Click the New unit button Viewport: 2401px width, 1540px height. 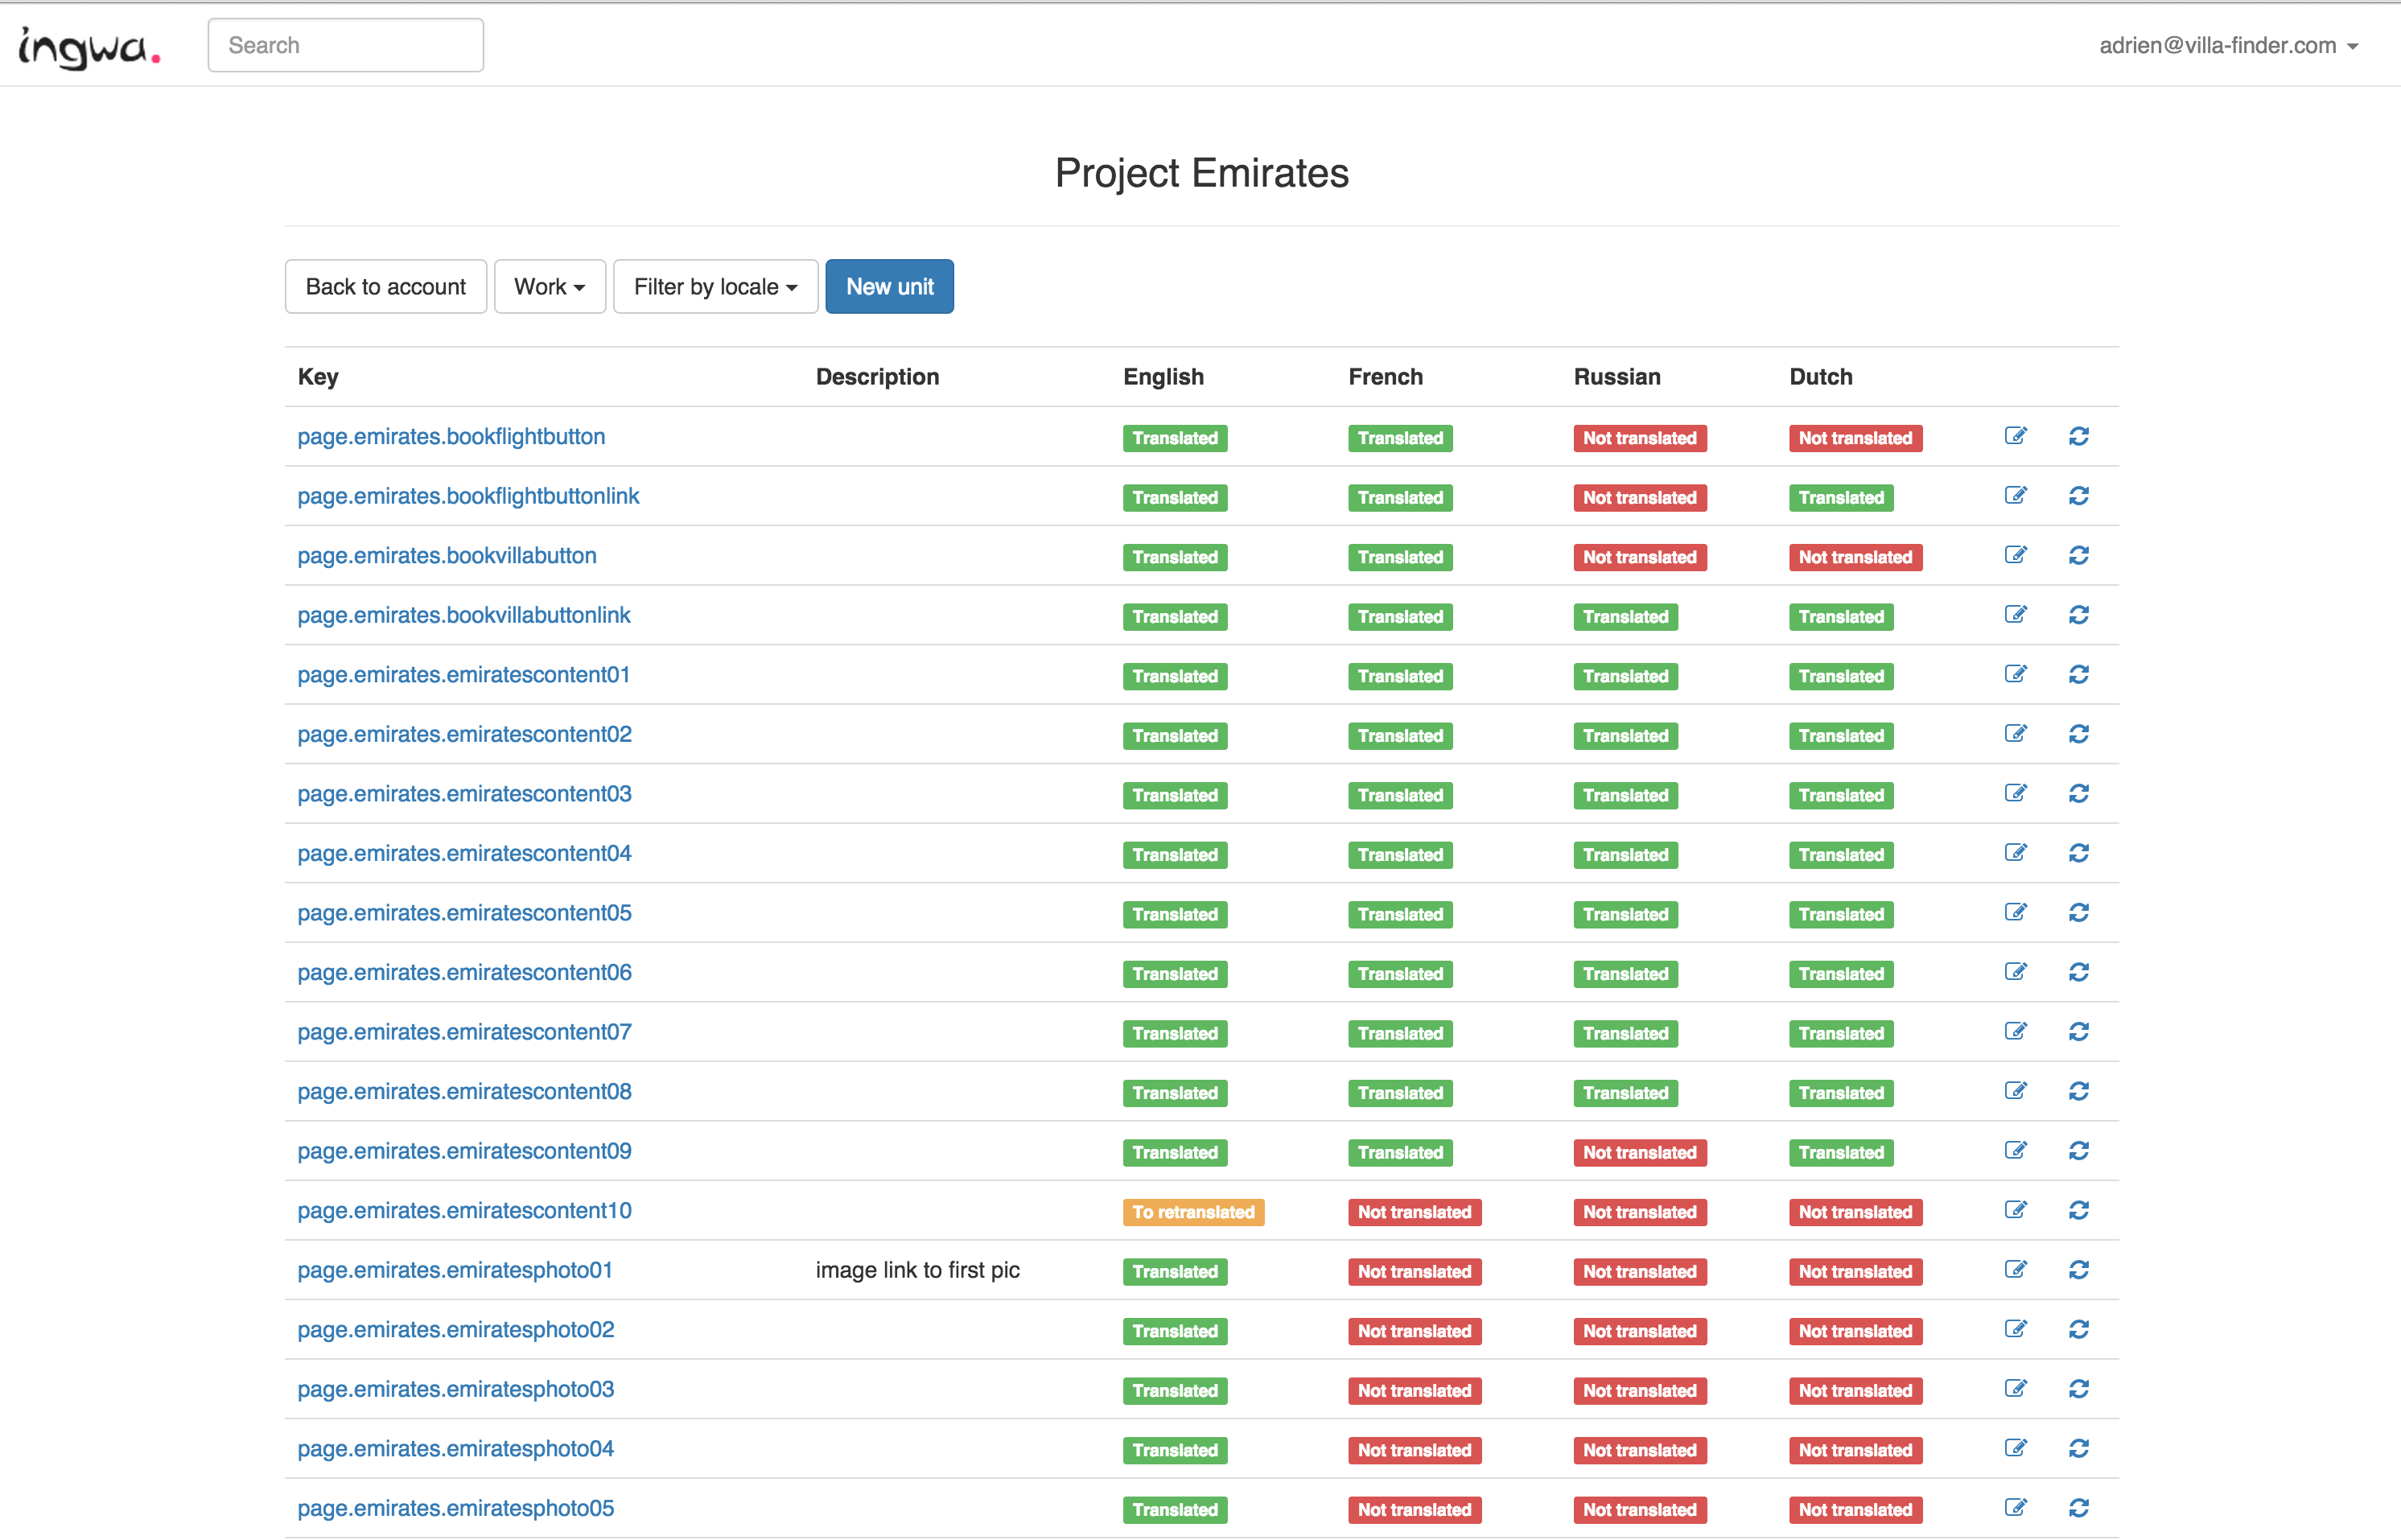click(889, 287)
